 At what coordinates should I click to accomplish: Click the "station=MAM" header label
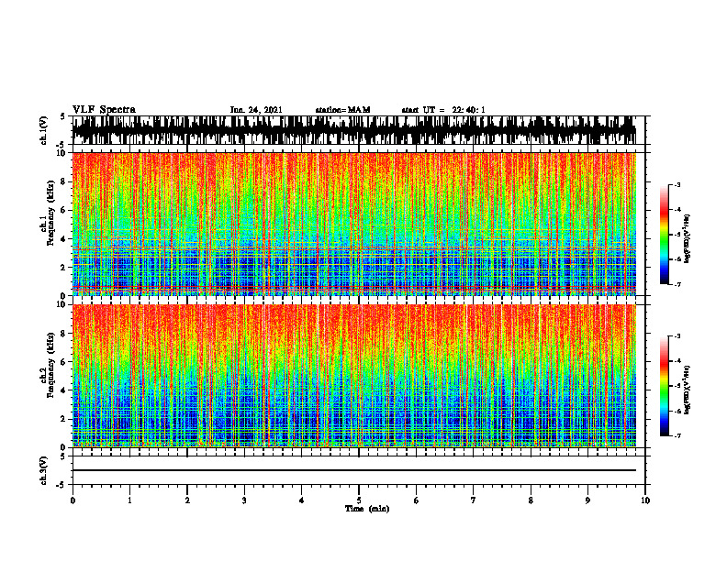click(343, 110)
